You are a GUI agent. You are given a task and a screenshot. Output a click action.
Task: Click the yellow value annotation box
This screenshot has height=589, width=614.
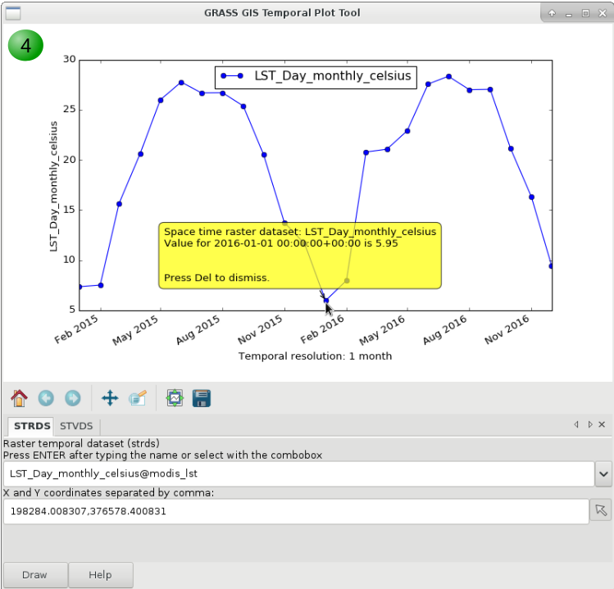pos(300,256)
